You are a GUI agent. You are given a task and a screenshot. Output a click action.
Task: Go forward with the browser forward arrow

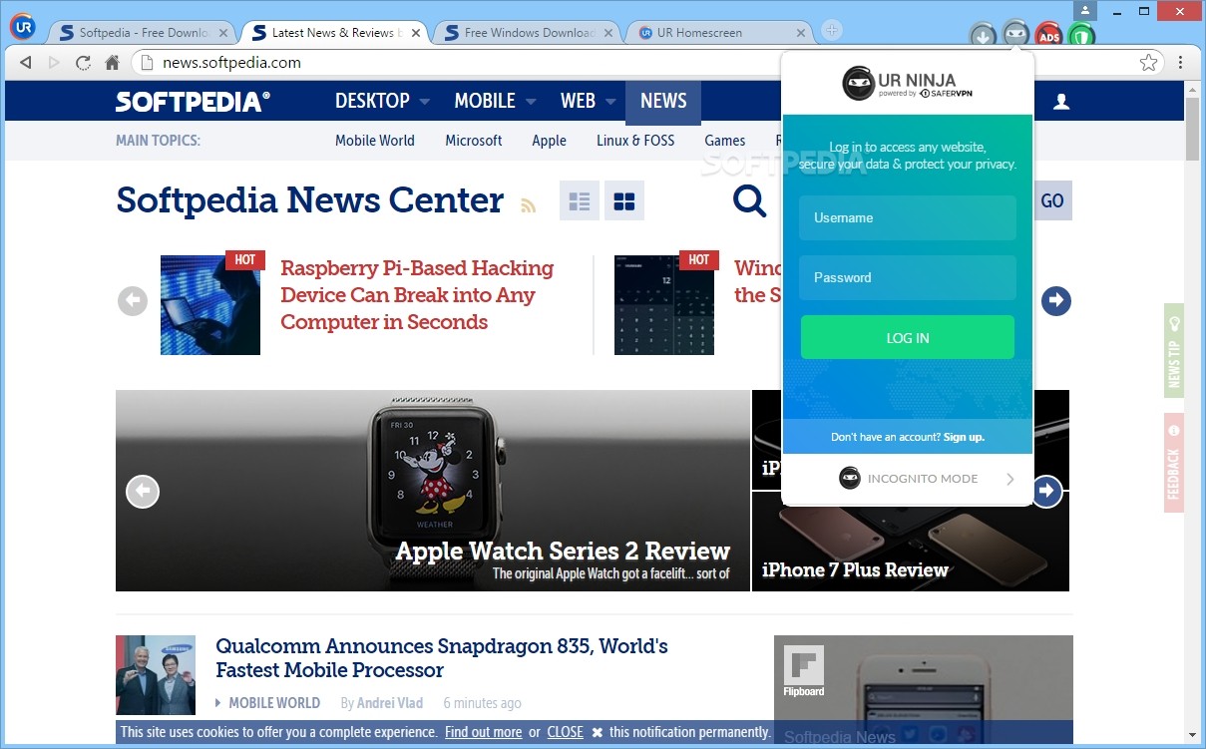tap(54, 63)
